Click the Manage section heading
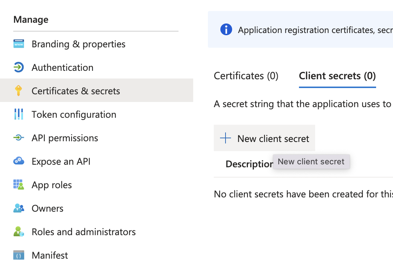The image size is (393, 270). pos(31,19)
